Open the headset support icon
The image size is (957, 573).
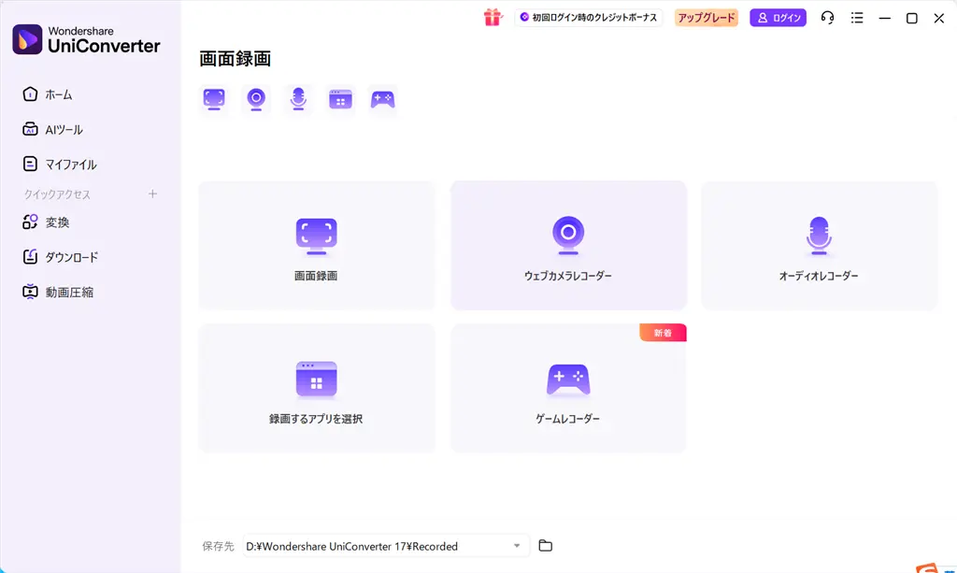click(827, 17)
